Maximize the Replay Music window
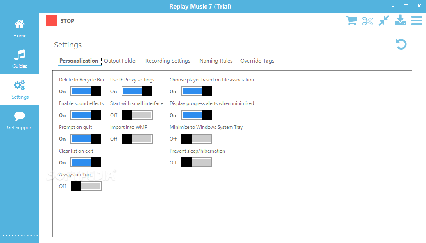 (x=406, y=6)
